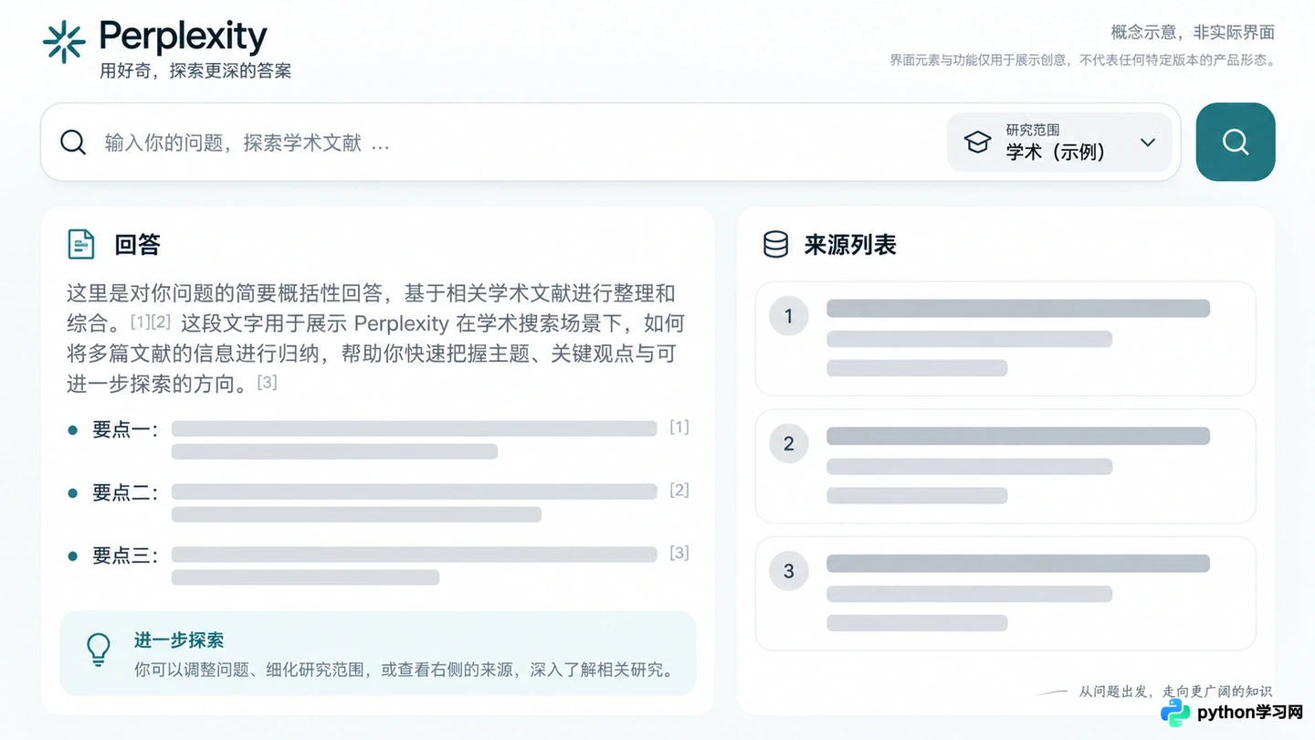Click the 进一步探索 heading
This screenshot has width=1315, height=740.
(x=179, y=640)
